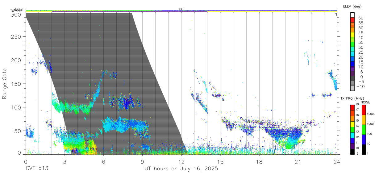Click the red NOISE swatch above 10000
Viewport: 379px width, 175px height.
[364, 110]
